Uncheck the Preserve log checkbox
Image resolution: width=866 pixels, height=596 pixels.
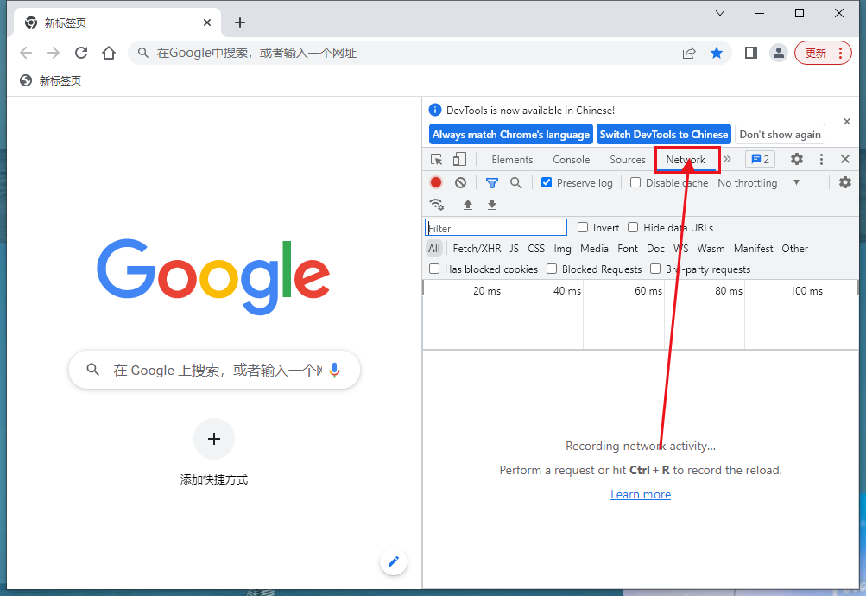(547, 182)
